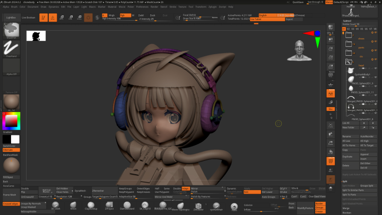Select the Draw mode icon

53,18
